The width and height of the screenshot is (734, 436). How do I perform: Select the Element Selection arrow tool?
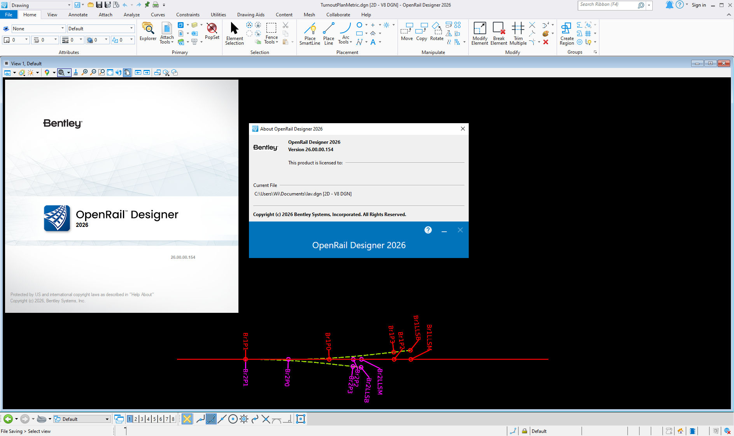pyautogui.click(x=234, y=33)
